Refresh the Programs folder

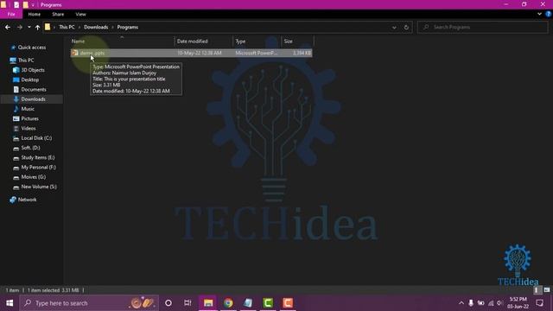(406, 27)
